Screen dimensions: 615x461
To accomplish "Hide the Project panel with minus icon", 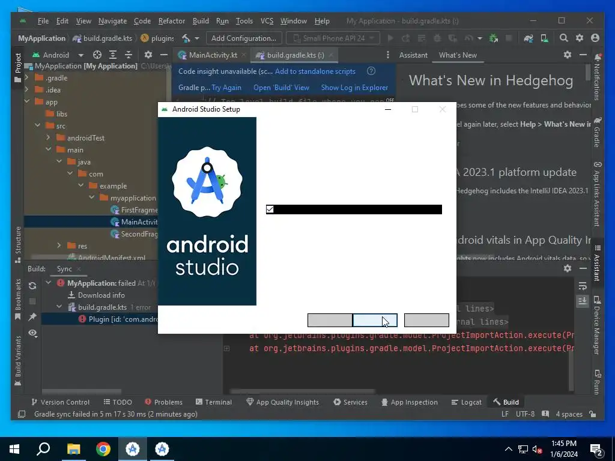I will coord(164,55).
